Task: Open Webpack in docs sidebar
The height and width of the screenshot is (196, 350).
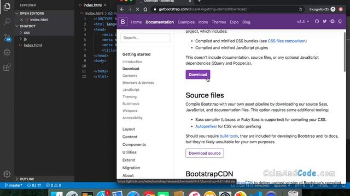Action: (130, 111)
